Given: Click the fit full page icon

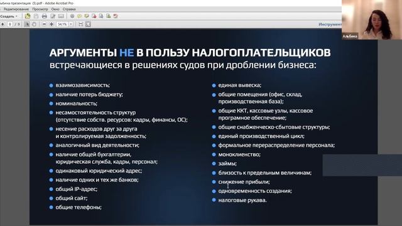Looking at the screenshot, I should tap(88, 24).
